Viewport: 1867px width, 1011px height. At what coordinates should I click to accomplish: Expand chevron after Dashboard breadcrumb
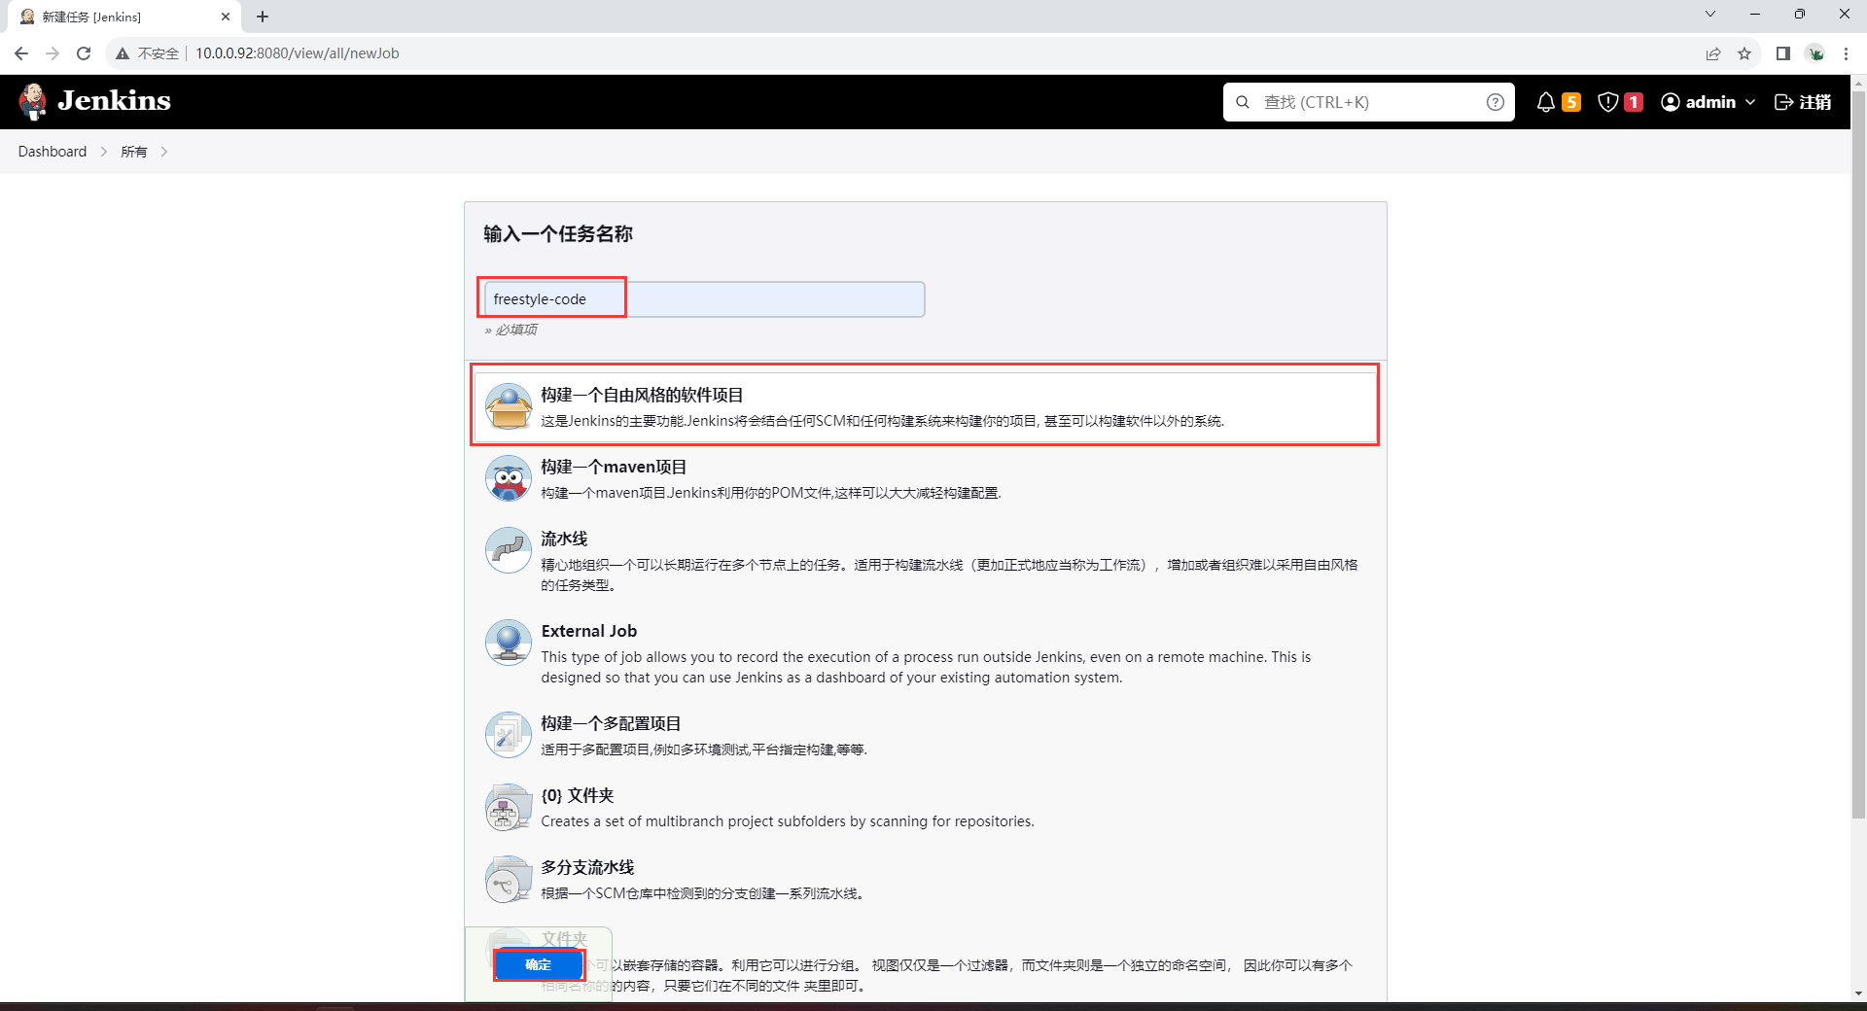tap(103, 152)
